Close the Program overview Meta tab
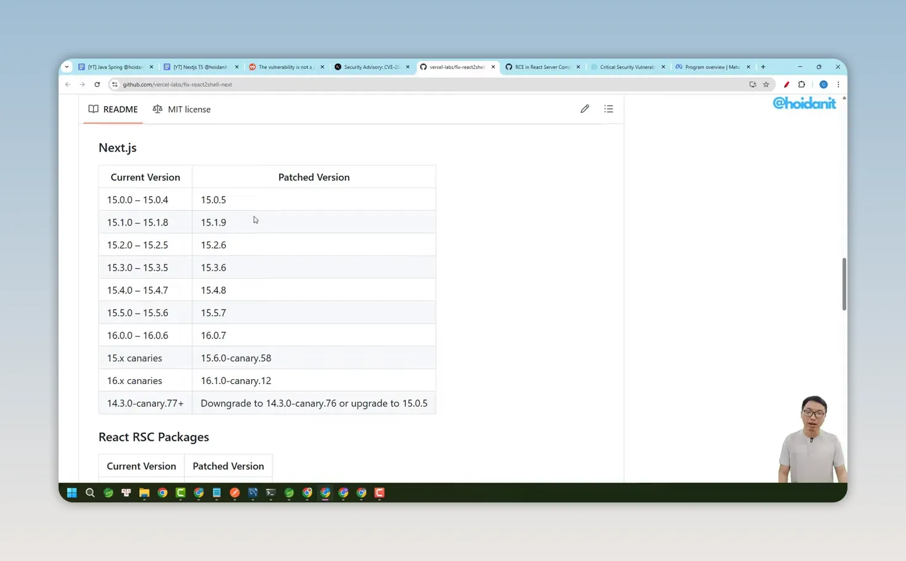The width and height of the screenshot is (906, 561). pyautogui.click(x=748, y=67)
